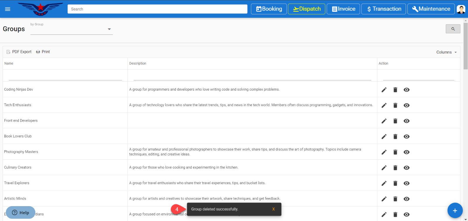
Task: Delete the Tech Enthusiasts group
Action: click(x=395, y=105)
